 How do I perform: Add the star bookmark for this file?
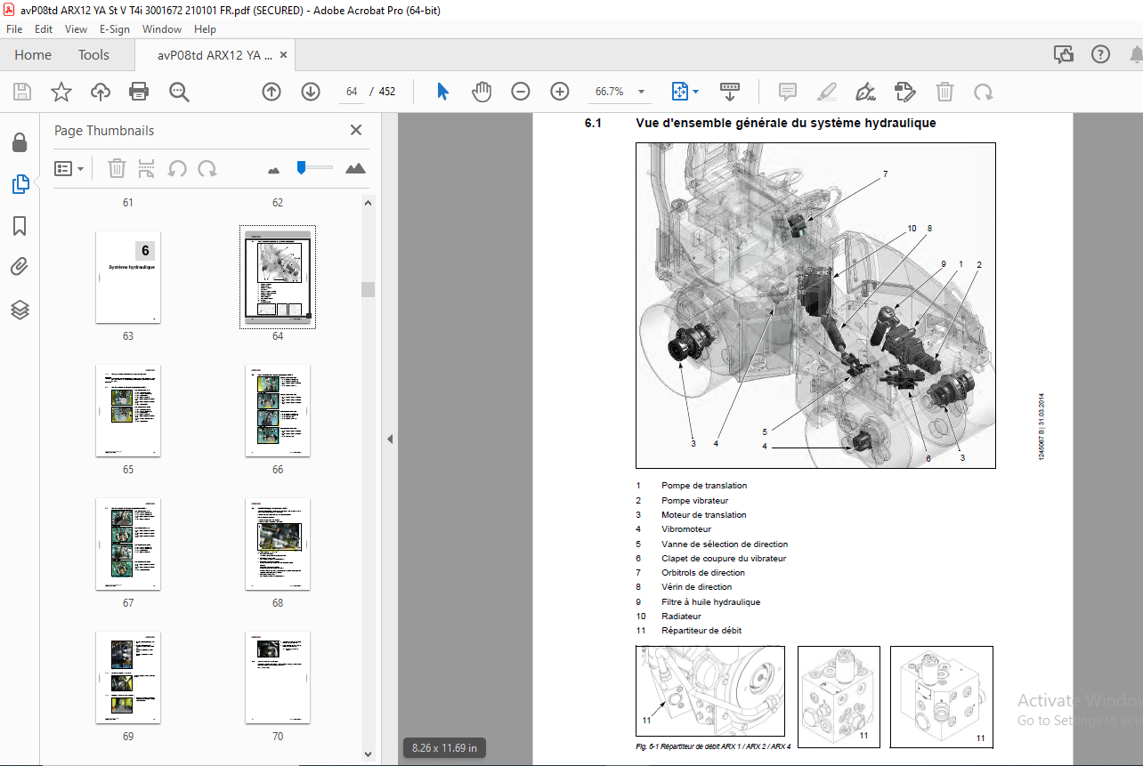click(x=61, y=92)
